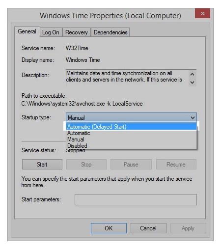Choose Automatic startup type option

click(x=131, y=133)
